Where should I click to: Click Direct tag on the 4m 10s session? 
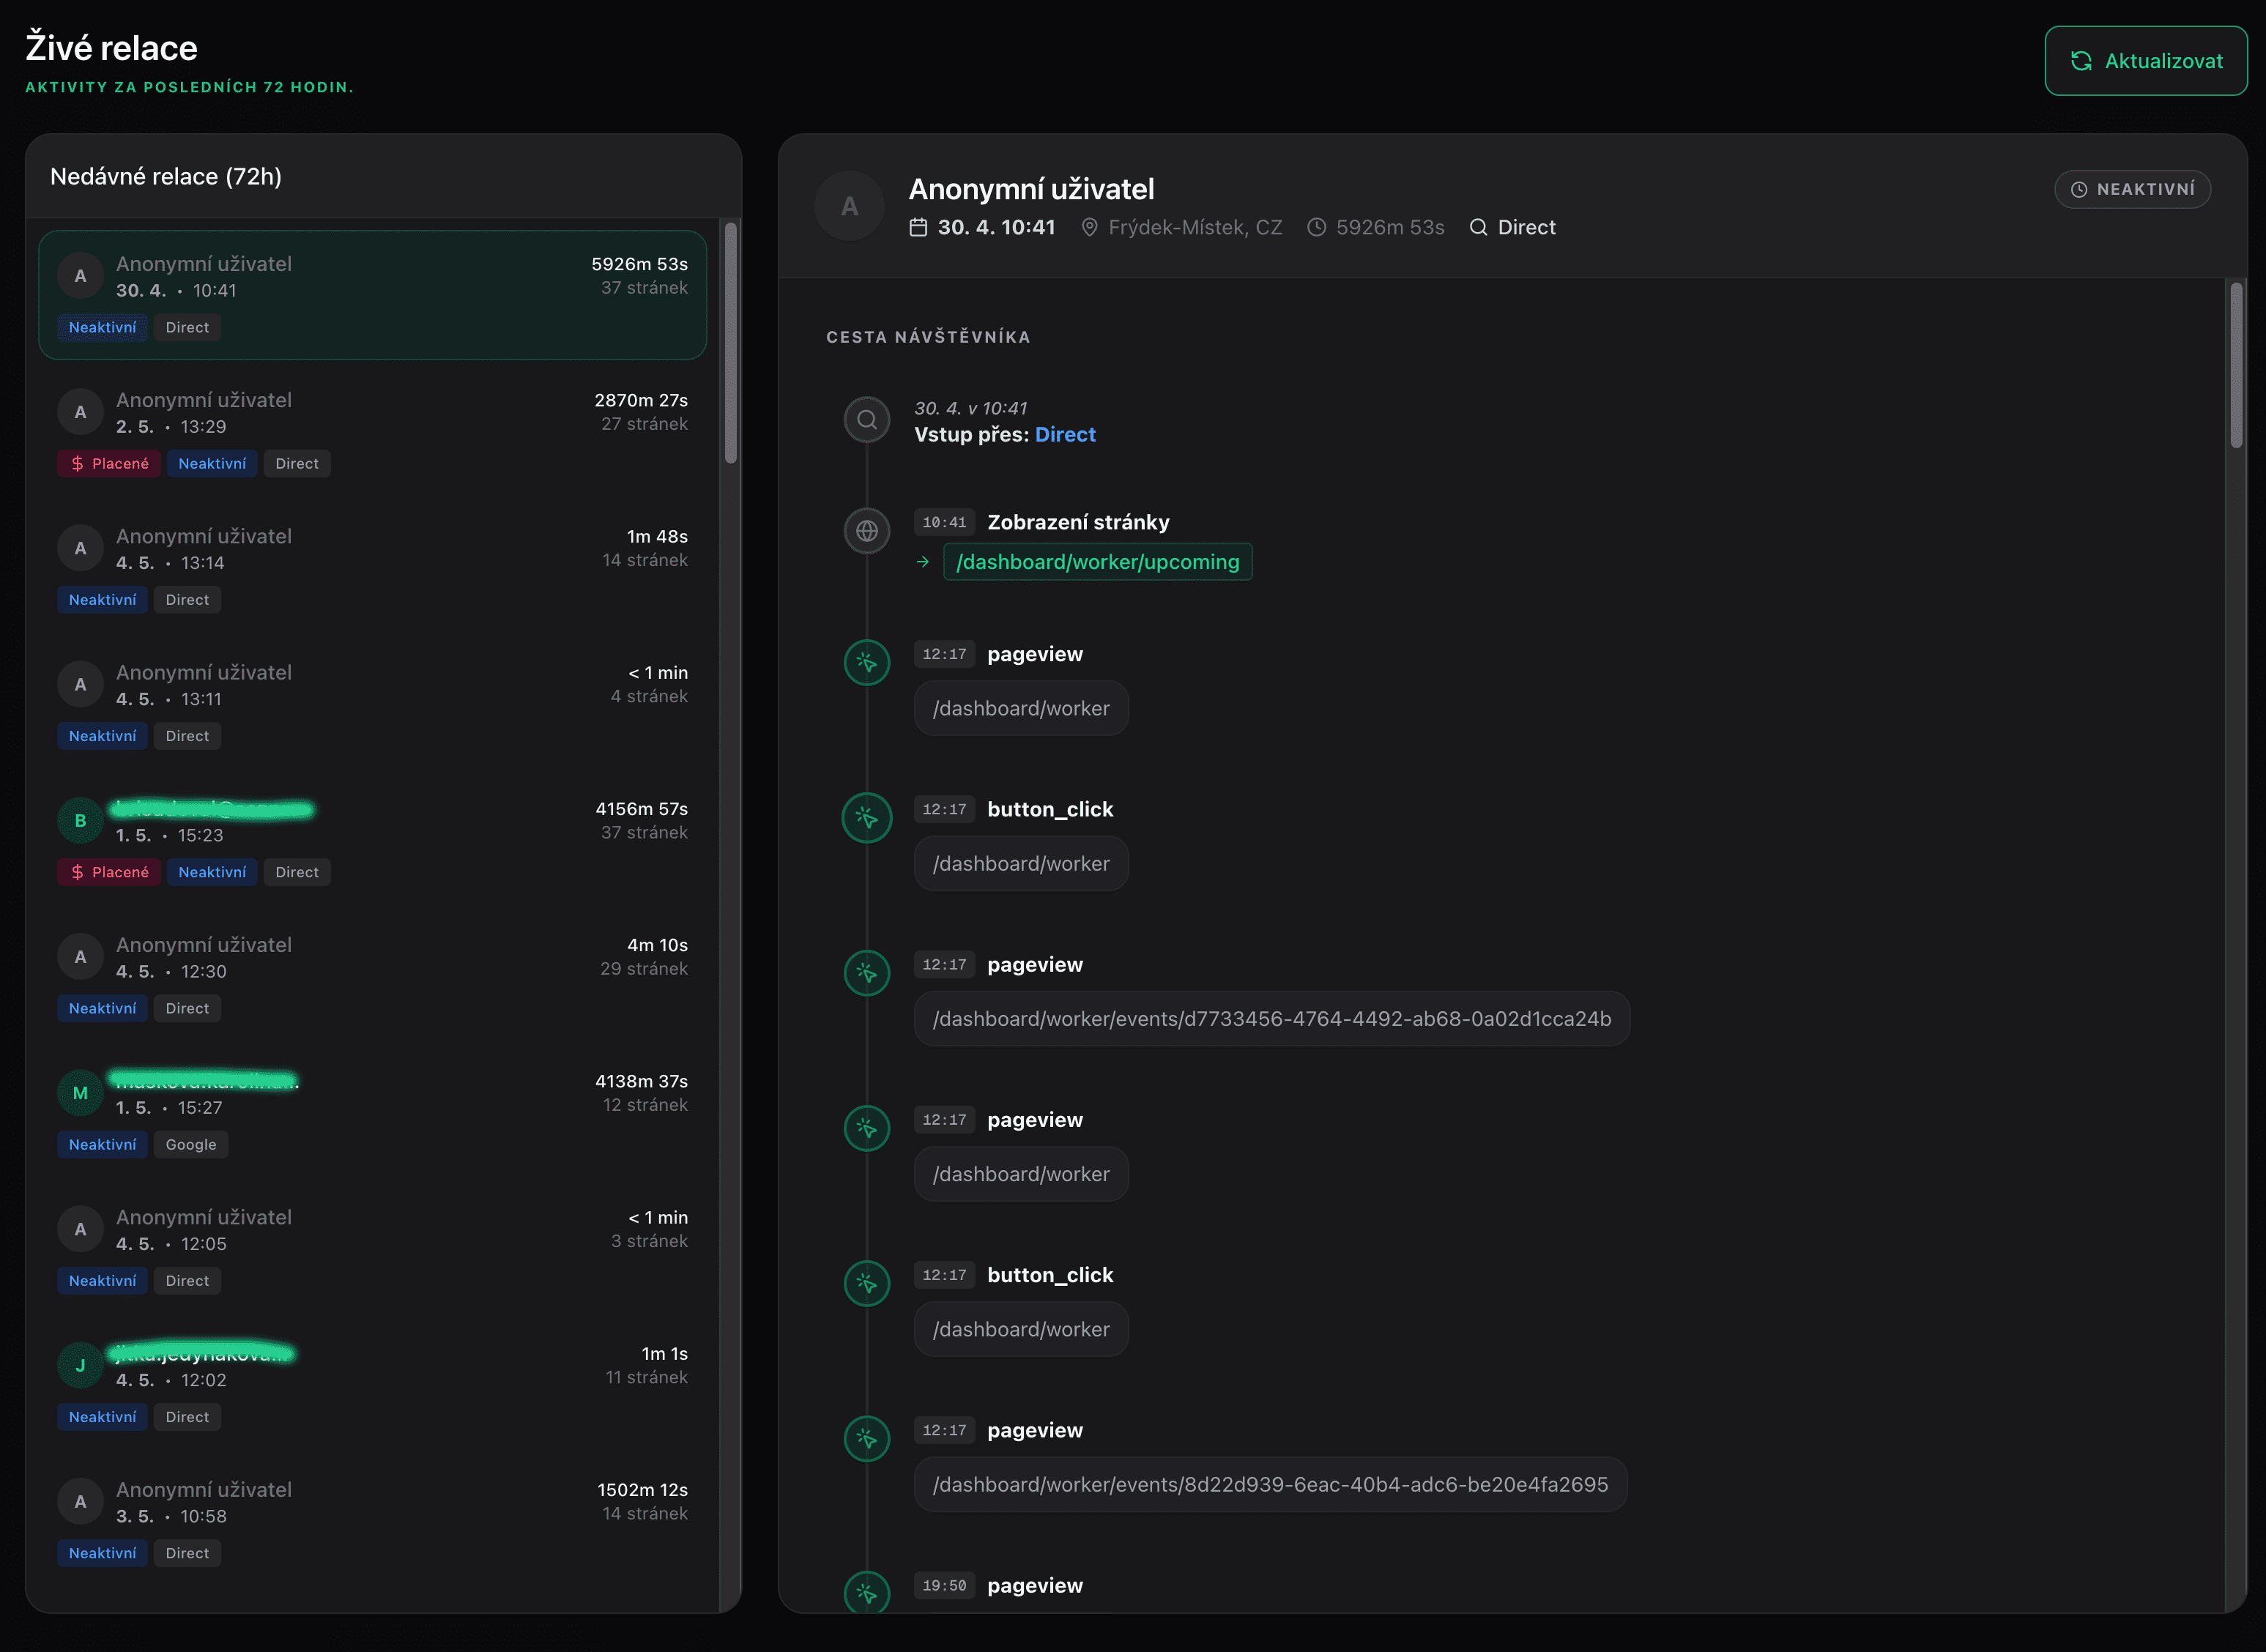[x=187, y=1008]
